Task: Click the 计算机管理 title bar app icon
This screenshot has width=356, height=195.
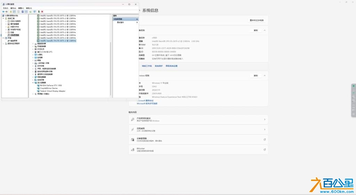Action: [x=3, y=4]
